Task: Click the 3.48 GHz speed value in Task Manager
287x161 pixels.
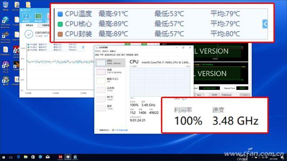Action: 148,105
